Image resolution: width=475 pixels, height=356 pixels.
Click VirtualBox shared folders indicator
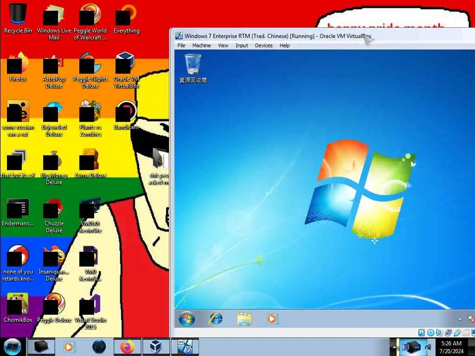click(466, 333)
